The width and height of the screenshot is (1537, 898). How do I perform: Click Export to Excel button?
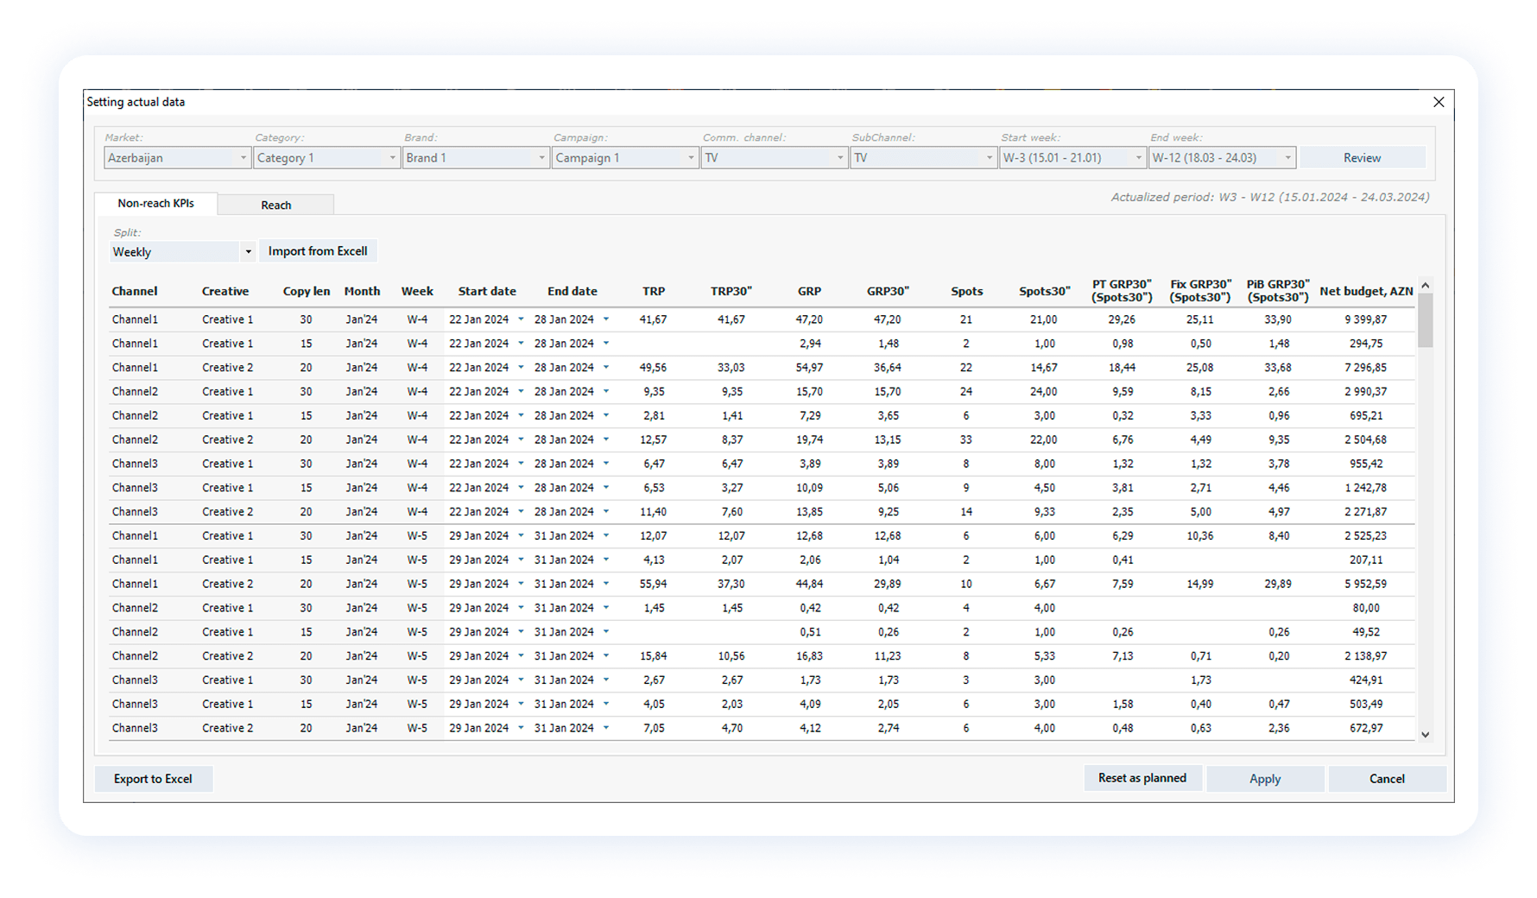pyautogui.click(x=153, y=779)
